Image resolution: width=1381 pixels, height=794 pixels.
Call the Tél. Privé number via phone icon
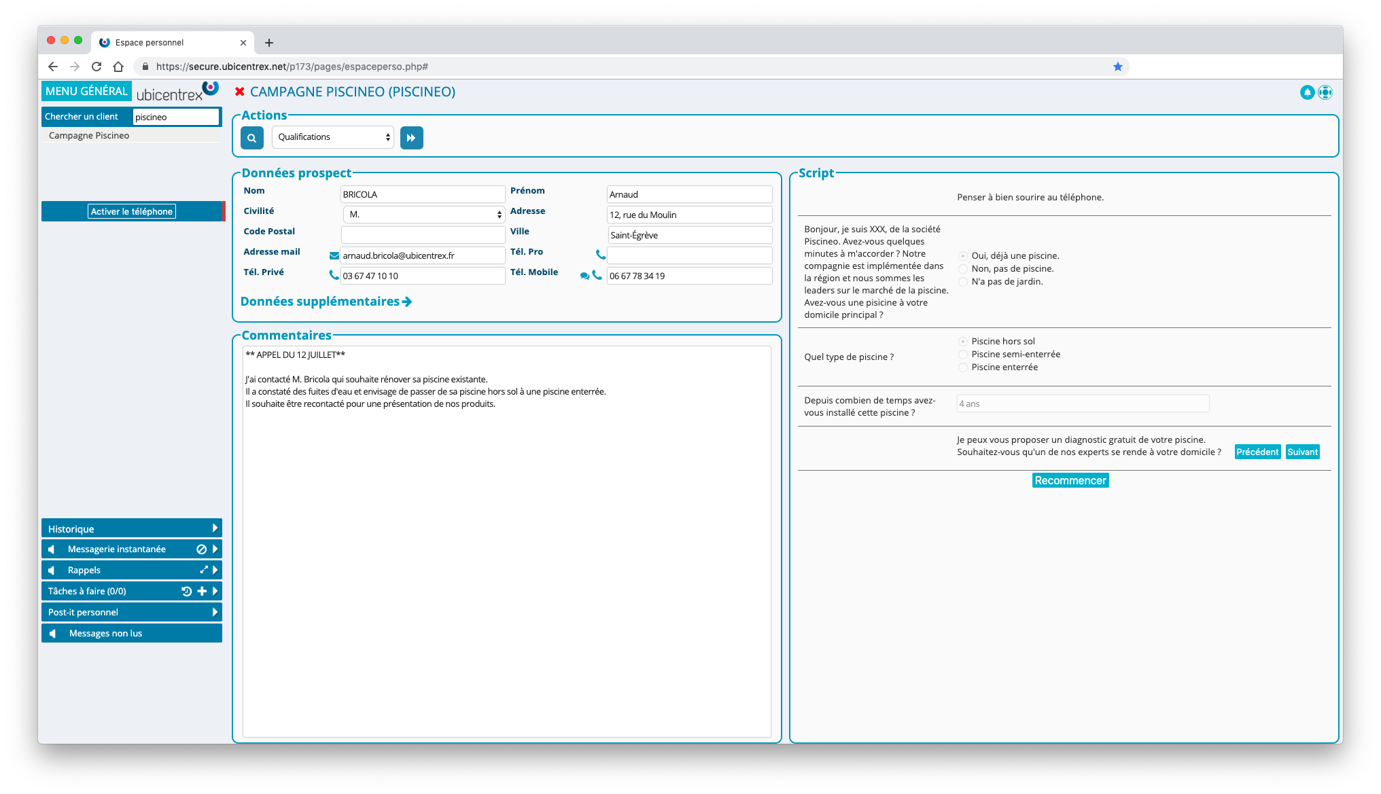[334, 276]
